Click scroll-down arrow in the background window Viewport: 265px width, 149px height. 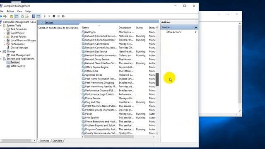click(240, 111)
